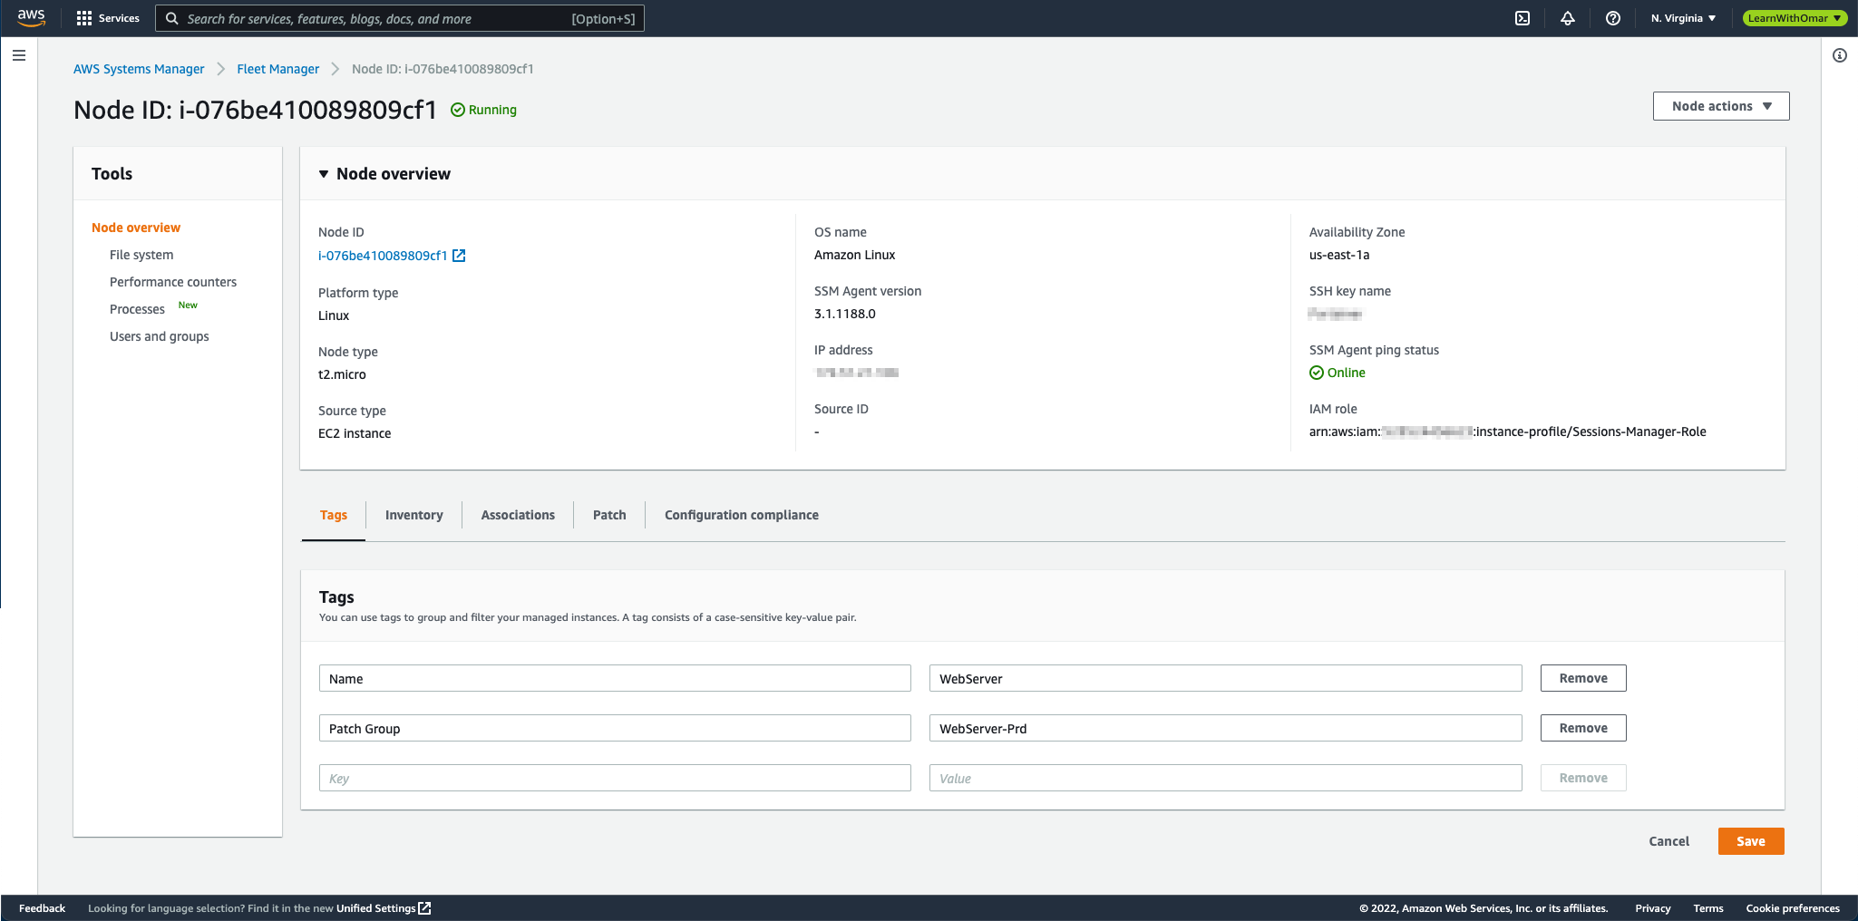Switch to the Patch tab
This screenshot has height=921, width=1858.
click(x=609, y=515)
